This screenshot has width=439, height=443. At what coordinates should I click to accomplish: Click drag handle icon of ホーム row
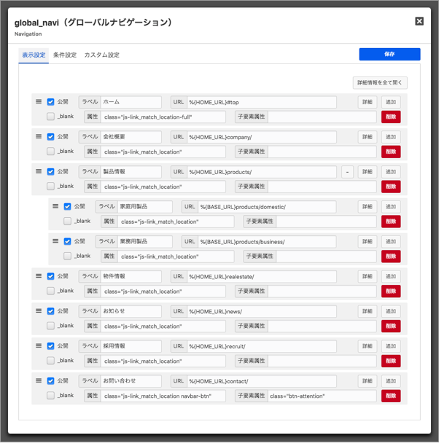click(x=39, y=102)
